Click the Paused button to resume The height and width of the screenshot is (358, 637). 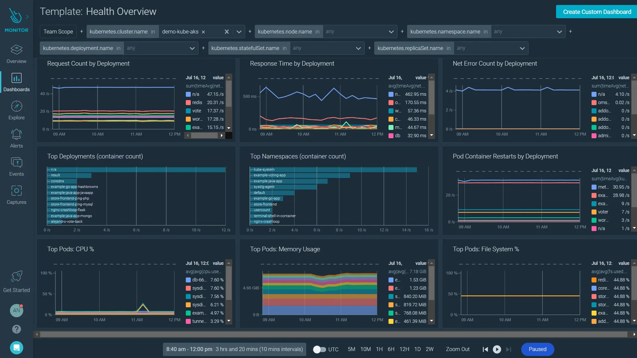click(x=537, y=349)
